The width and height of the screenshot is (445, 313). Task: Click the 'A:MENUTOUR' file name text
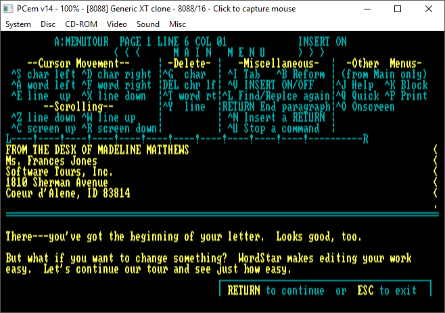point(81,42)
